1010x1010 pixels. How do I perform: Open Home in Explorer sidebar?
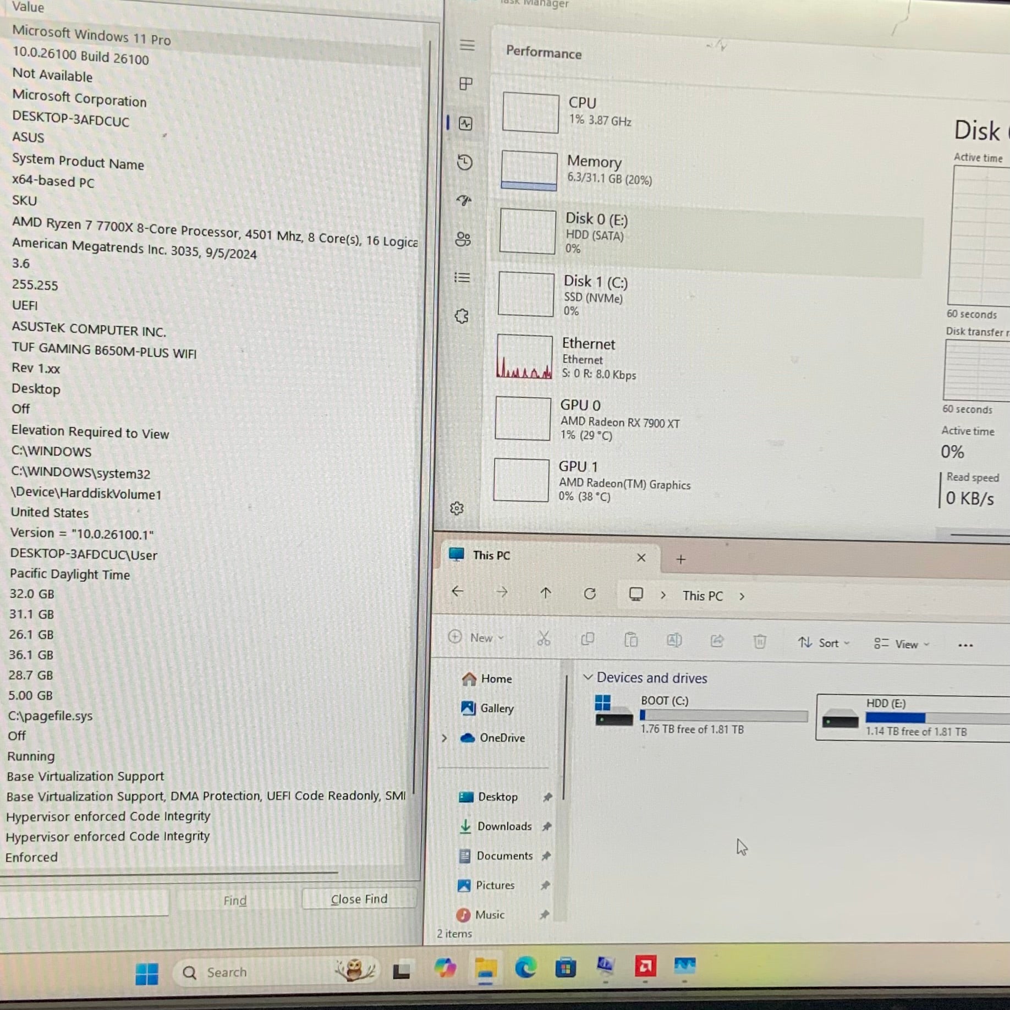pos(487,679)
